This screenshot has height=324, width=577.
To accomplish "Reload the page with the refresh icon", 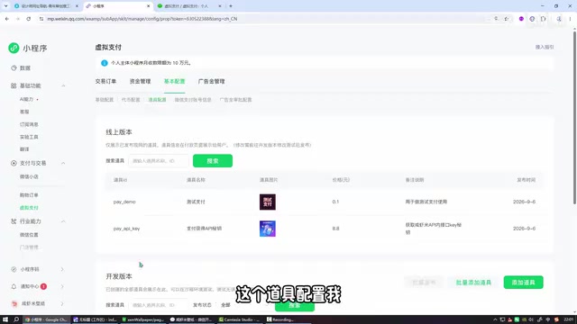I will coord(28,19).
